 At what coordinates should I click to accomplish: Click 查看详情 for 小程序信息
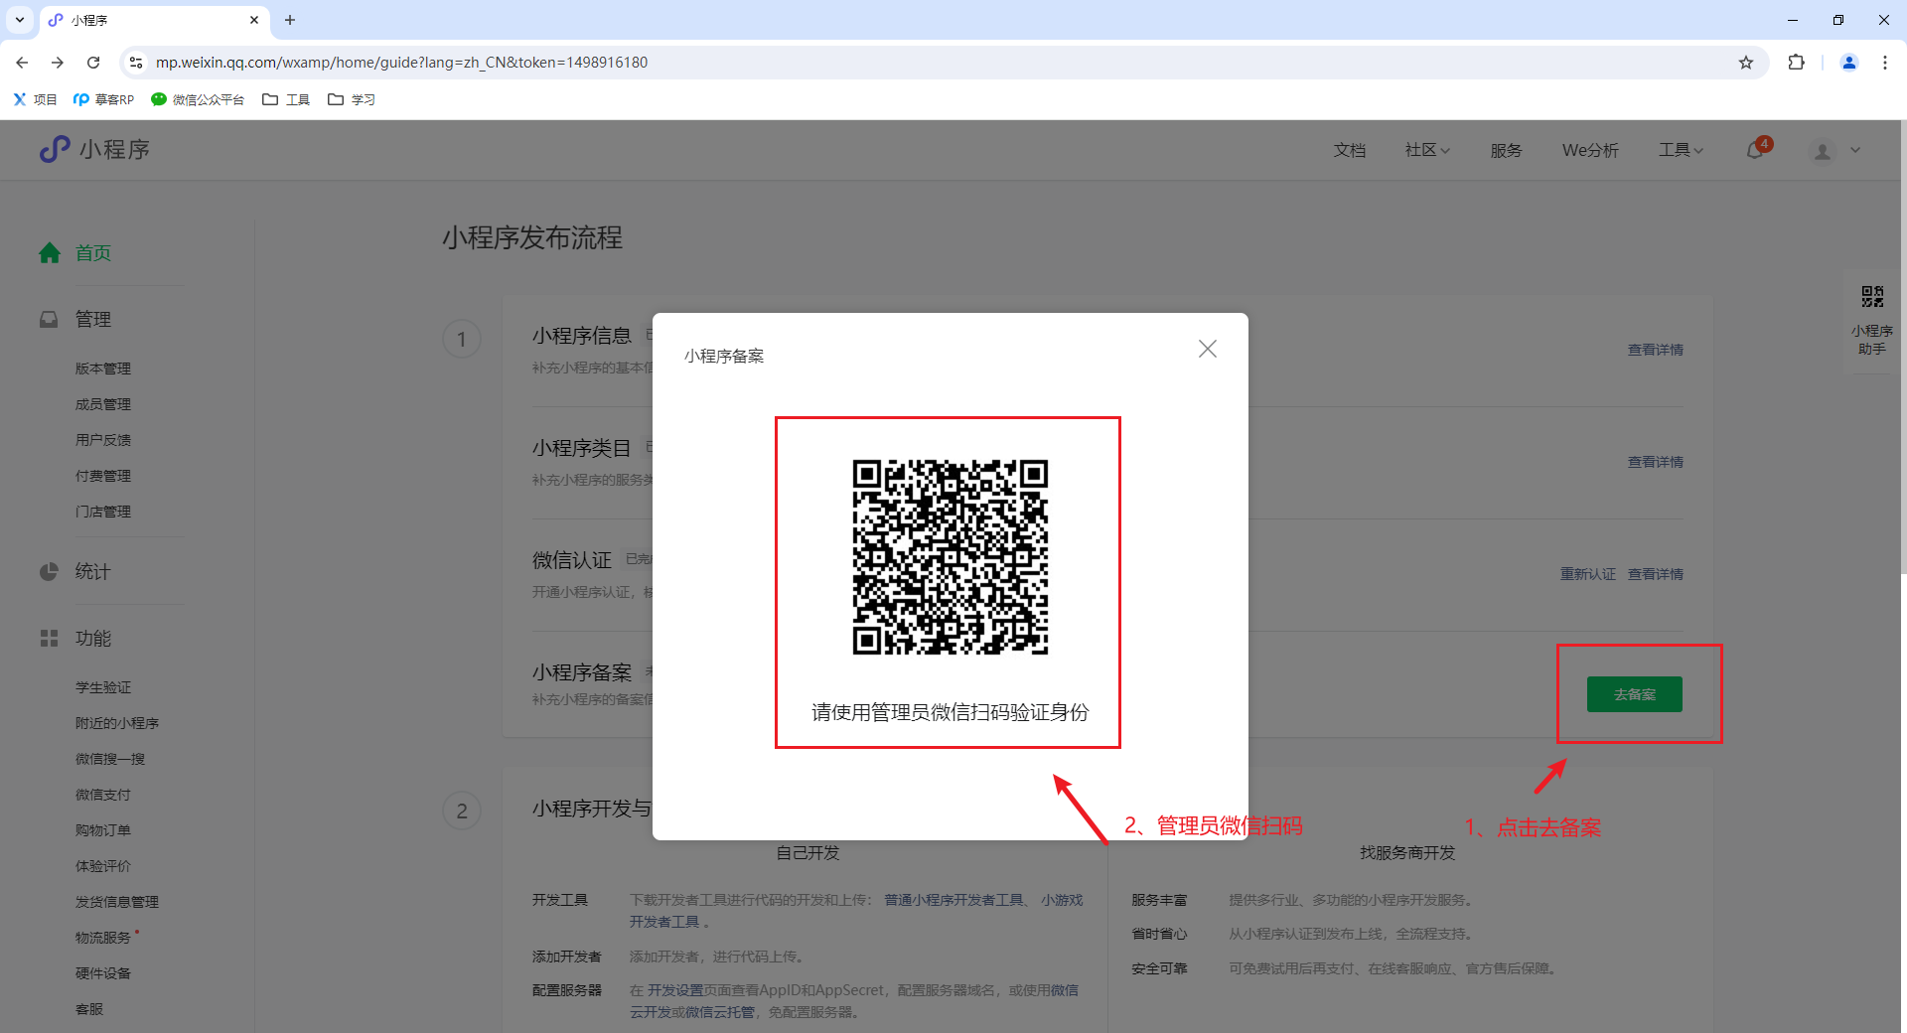pos(1655,350)
